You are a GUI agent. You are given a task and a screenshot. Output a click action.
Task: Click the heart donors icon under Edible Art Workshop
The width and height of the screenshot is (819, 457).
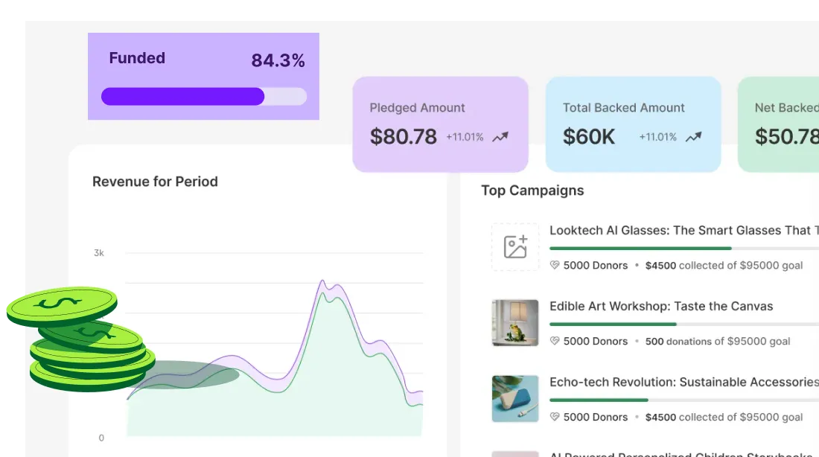(x=555, y=342)
